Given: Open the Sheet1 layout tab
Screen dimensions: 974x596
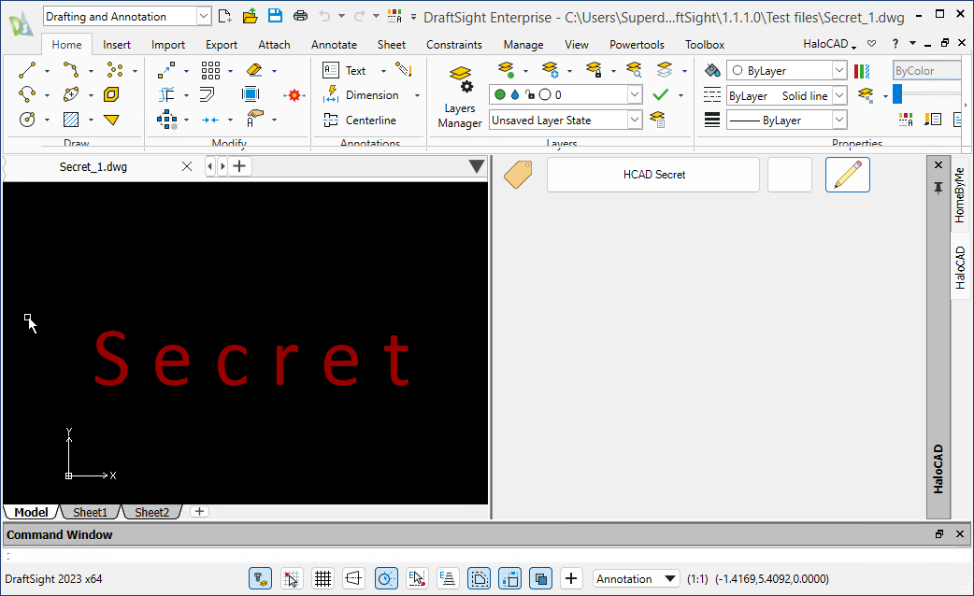Looking at the screenshot, I should click(x=91, y=512).
